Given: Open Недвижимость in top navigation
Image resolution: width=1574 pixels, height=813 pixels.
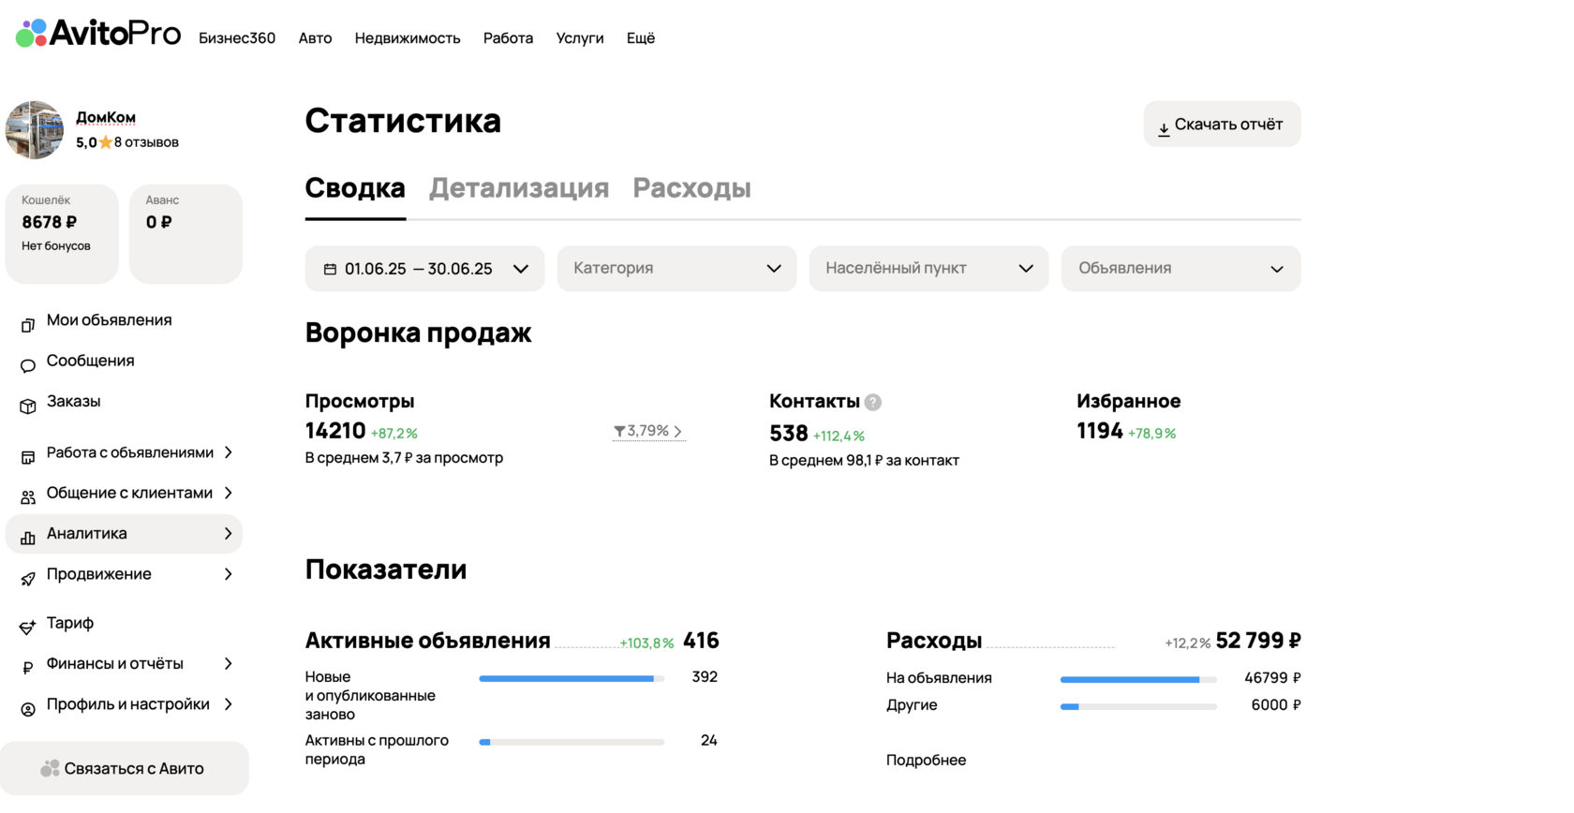Looking at the screenshot, I should click(x=408, y=38).
